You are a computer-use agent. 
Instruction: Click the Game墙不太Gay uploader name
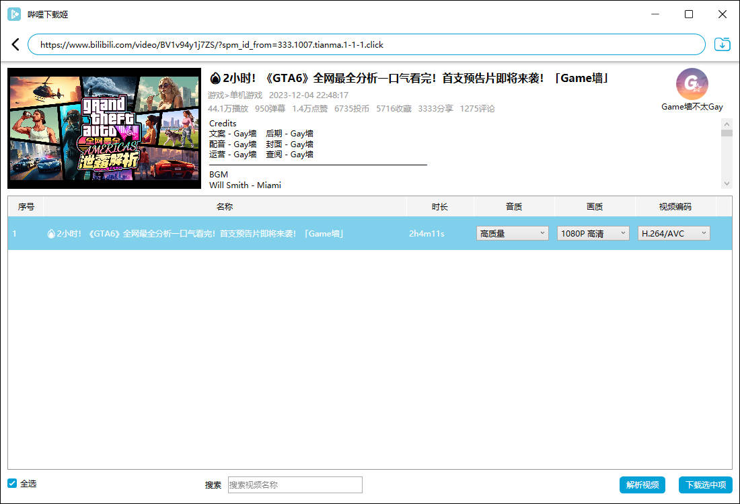(x=692, y=107)
